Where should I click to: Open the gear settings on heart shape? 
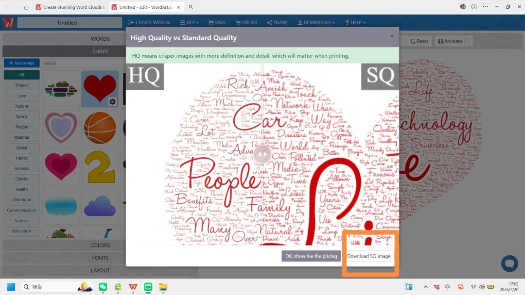tap(112, 101)
